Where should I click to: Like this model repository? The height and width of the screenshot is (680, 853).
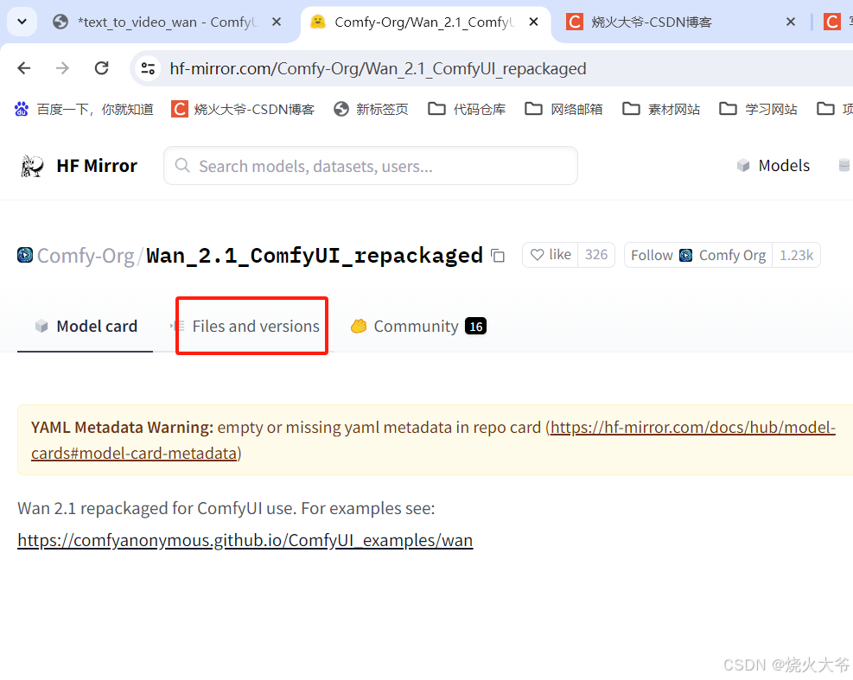tap(551, 255)
